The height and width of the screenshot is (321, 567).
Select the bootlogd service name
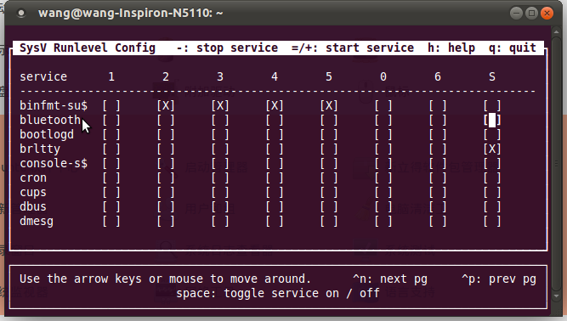tap(47, 134)
